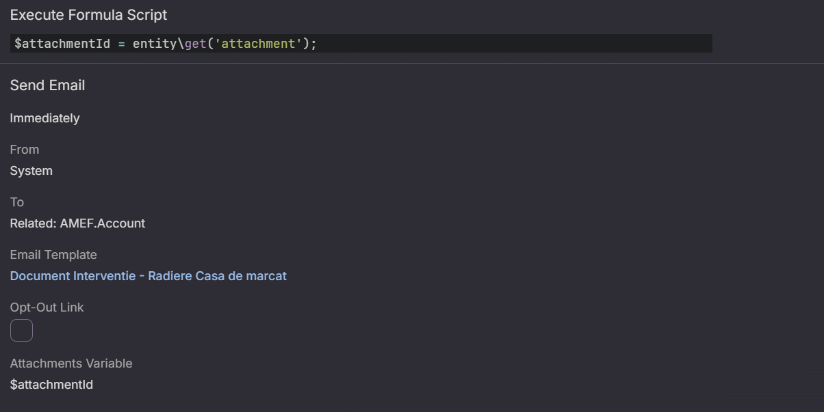Viewport: 824px width, 412px height.
Task: Click the $attachmentId variable in the code
Action: tap(62, 44)
